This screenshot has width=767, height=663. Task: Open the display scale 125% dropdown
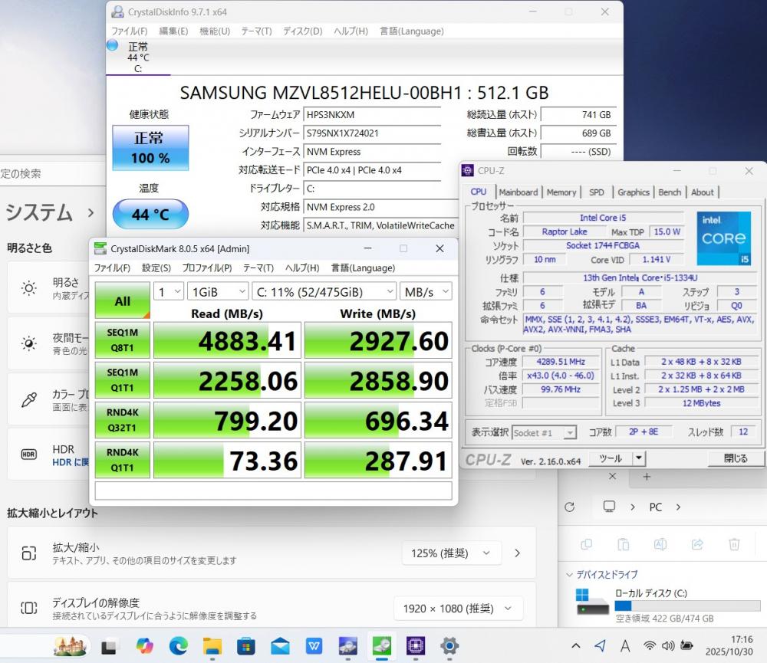click(451, 553)
